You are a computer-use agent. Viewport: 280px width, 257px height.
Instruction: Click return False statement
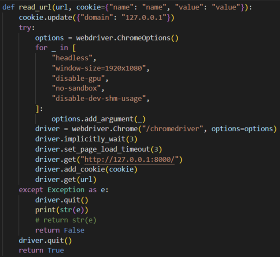60,230
